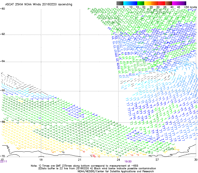This screenshot has height=173, width=198.
Task: Click the '-66' latitude label
Action: 2,90
